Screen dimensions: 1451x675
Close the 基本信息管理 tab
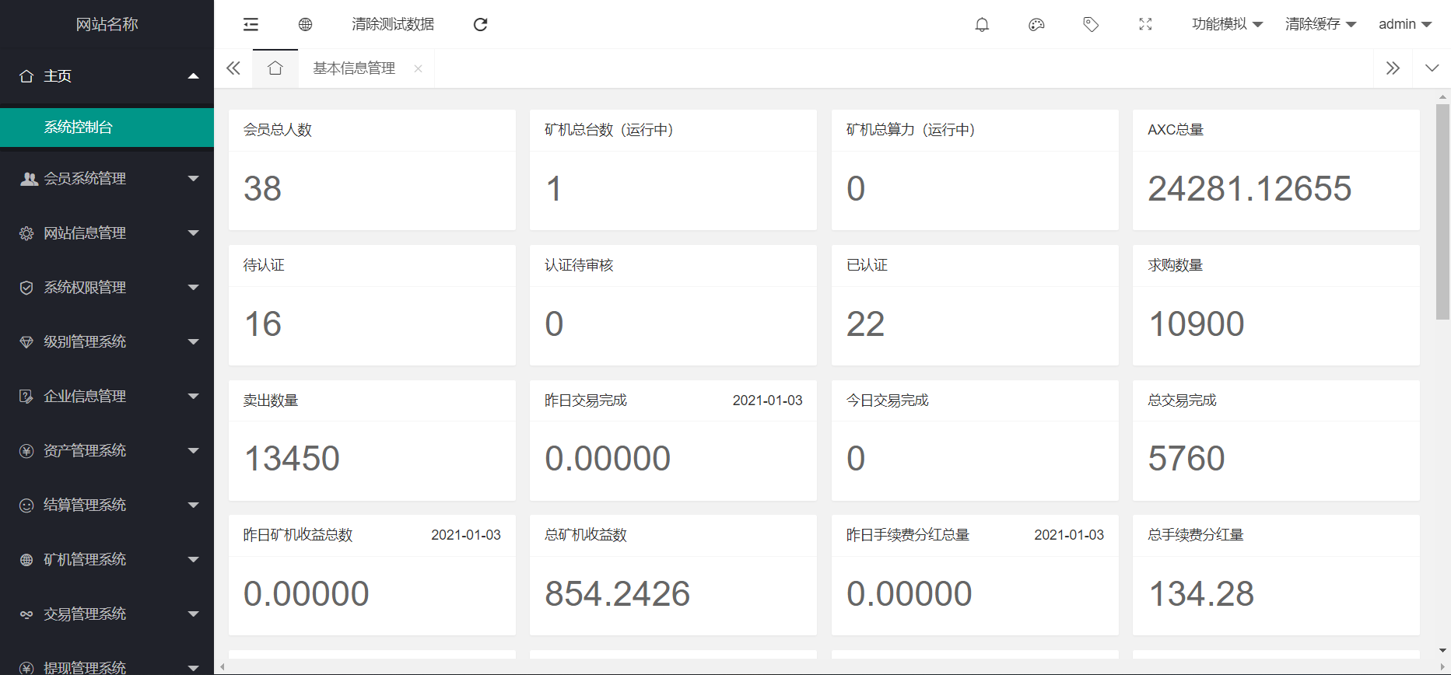(x=418, y=68)
